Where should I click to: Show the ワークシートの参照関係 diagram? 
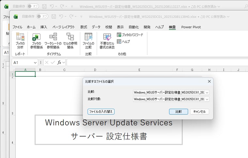click(53, 41)
